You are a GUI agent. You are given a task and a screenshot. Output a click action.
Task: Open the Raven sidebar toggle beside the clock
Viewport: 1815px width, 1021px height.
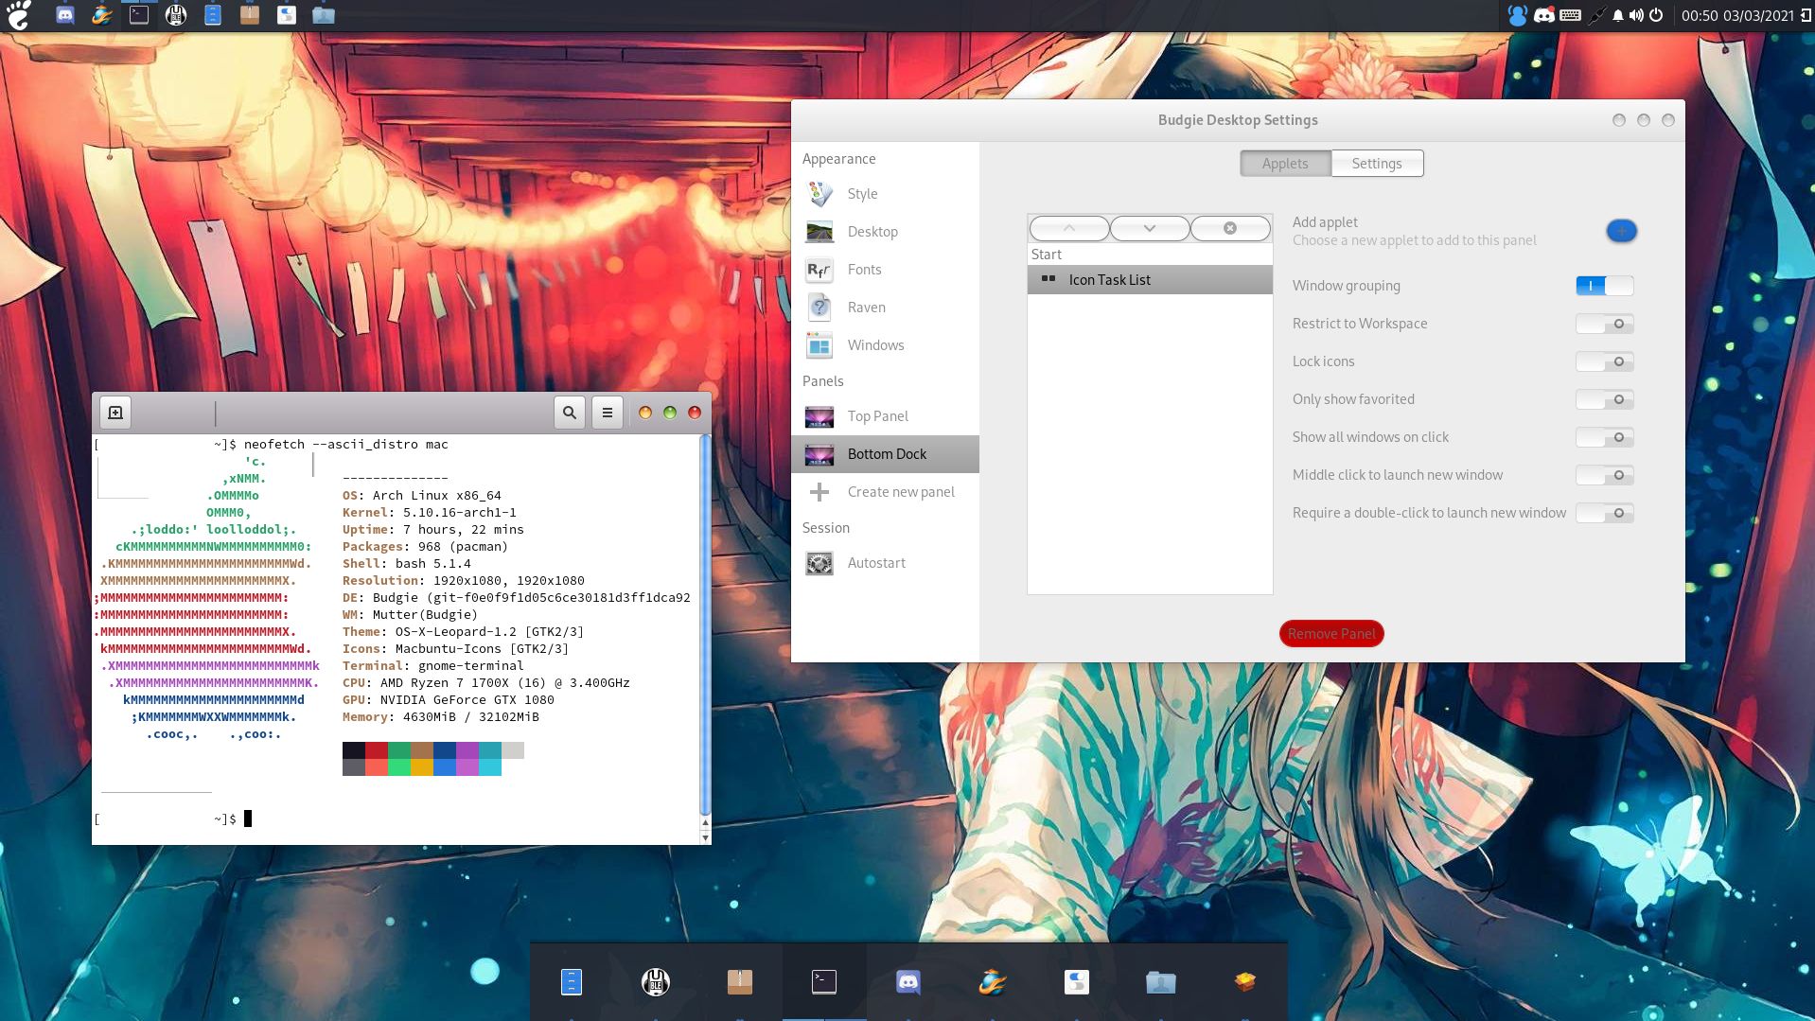[x=1806, y=15]
